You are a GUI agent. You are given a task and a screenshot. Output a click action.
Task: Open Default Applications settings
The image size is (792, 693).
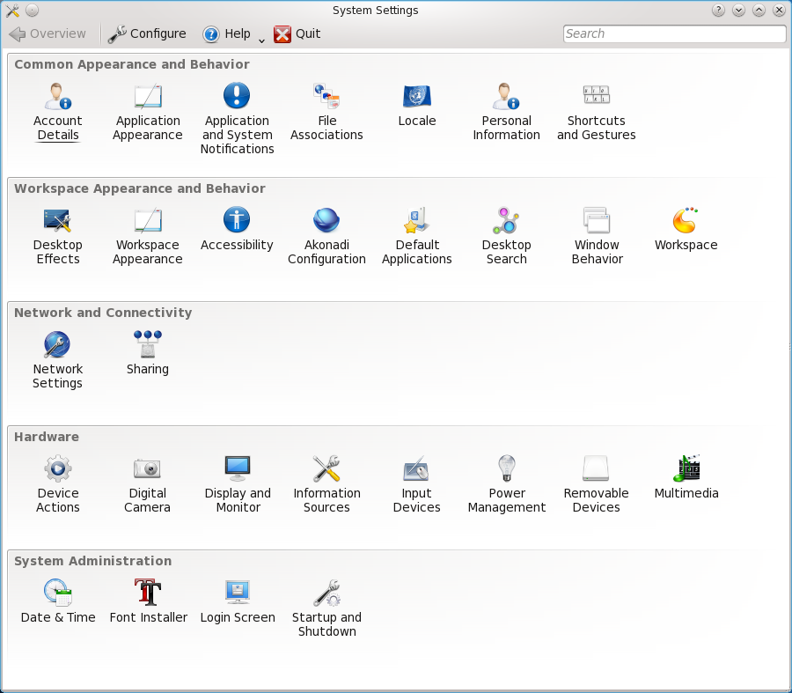pos(417,237)
